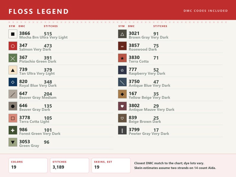
Task: Click the Skeins, Est summary card
Action: 111,165
